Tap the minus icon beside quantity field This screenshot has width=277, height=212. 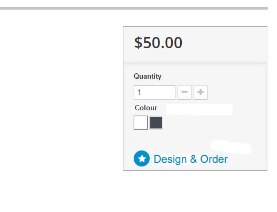(184, 92)
